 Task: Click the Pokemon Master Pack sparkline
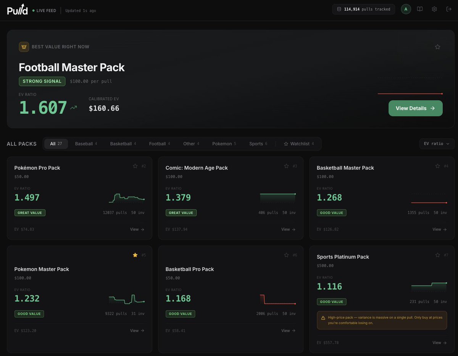tap(127, 299)
